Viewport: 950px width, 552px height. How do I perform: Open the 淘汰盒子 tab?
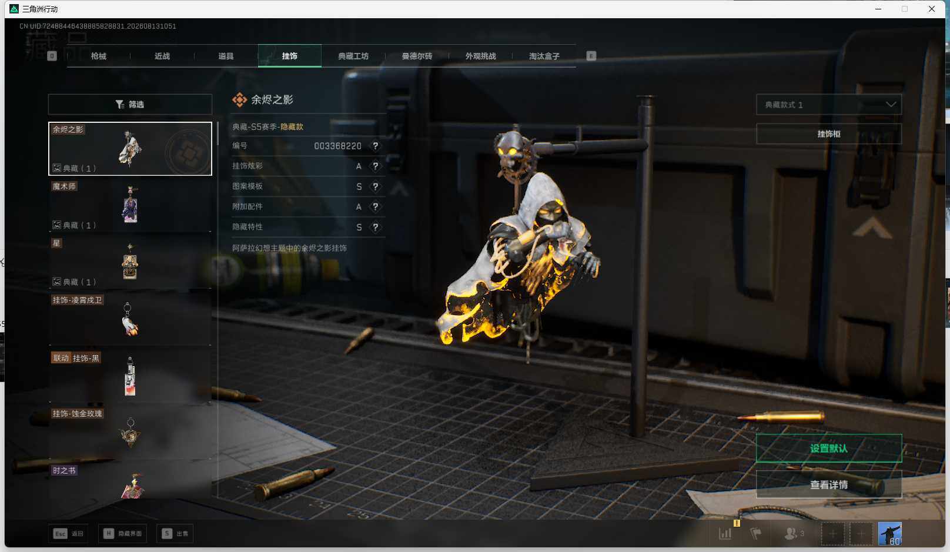[544, 56]
